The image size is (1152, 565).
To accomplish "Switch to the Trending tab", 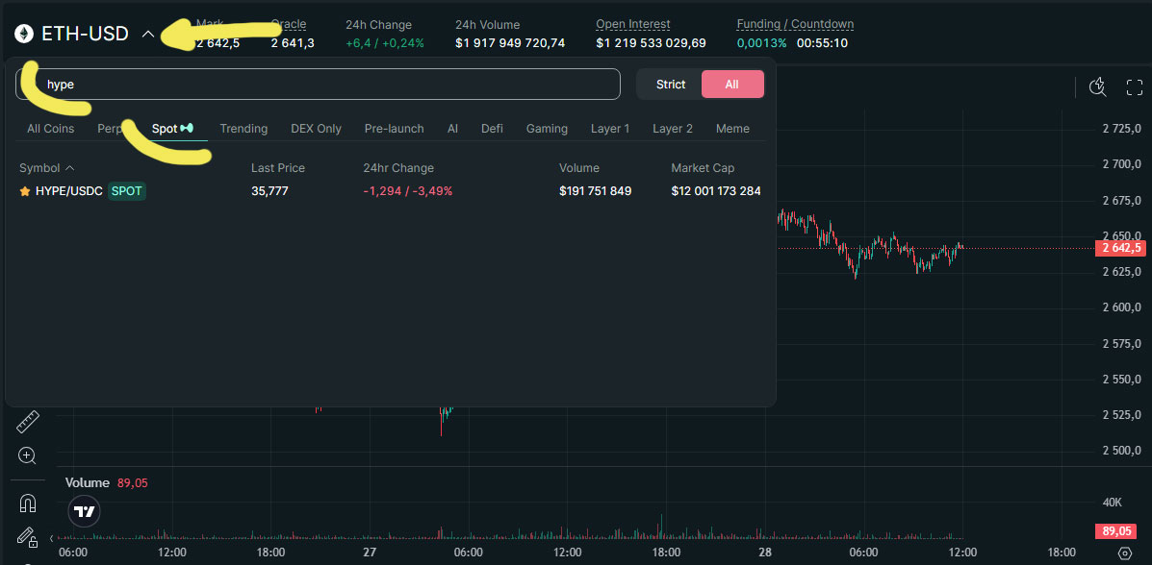I will click(x=243, y=129).
